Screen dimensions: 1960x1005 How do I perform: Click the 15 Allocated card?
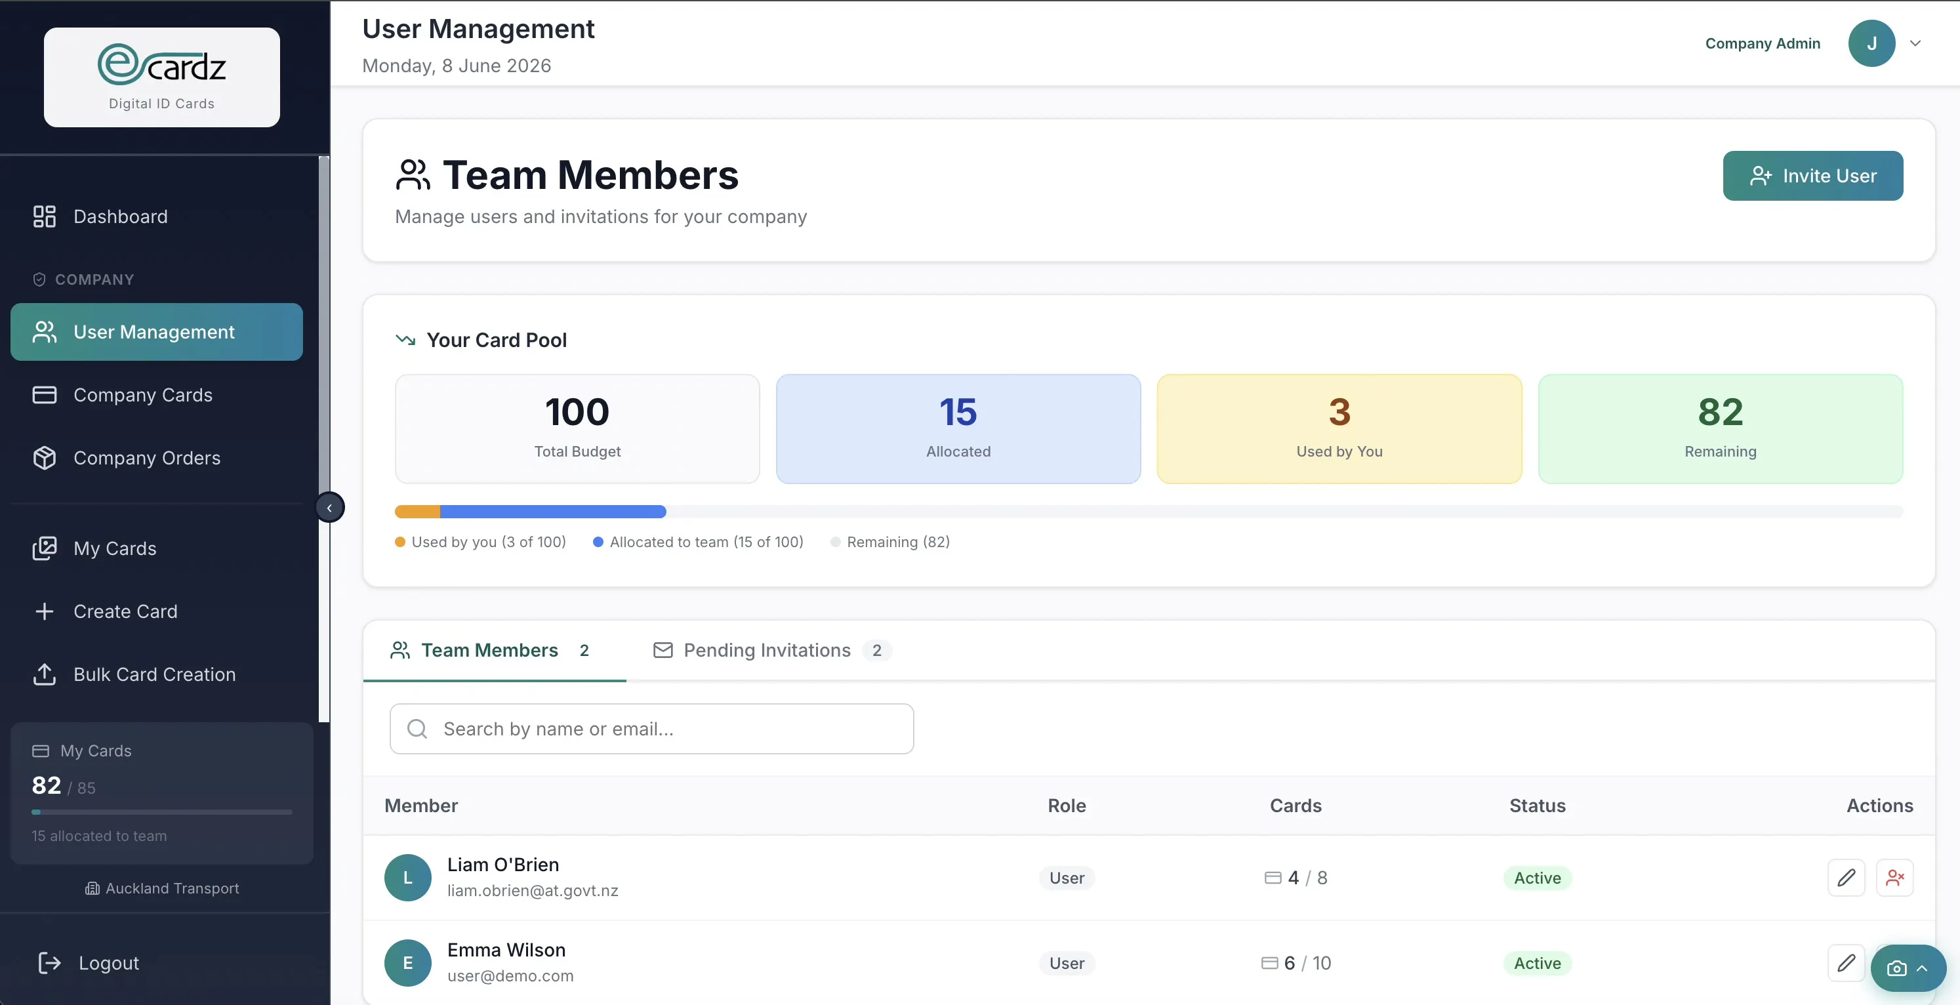[x=959, y=428]
